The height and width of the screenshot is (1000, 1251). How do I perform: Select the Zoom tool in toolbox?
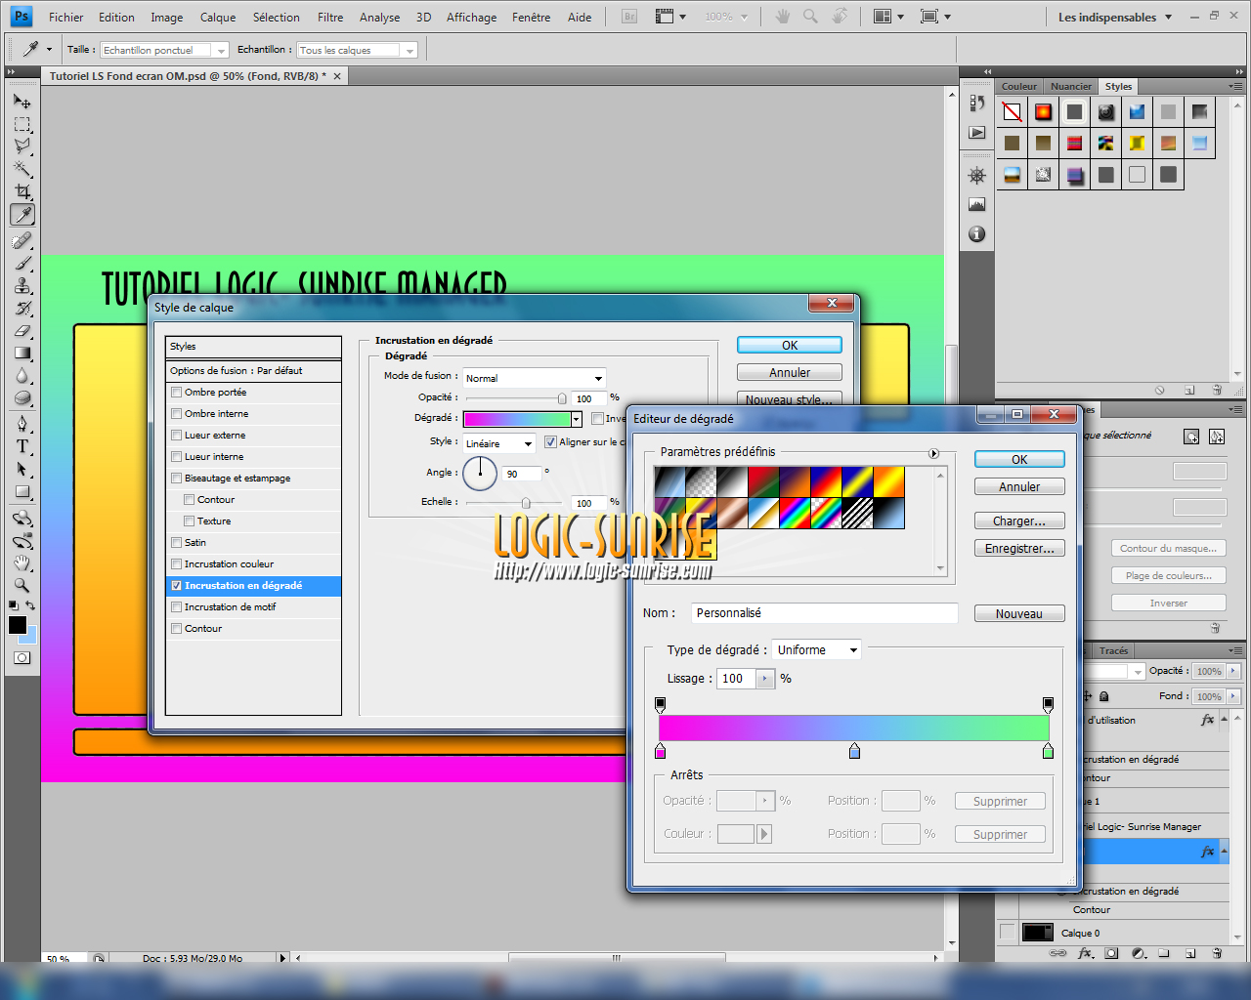[x=22, y=585]
